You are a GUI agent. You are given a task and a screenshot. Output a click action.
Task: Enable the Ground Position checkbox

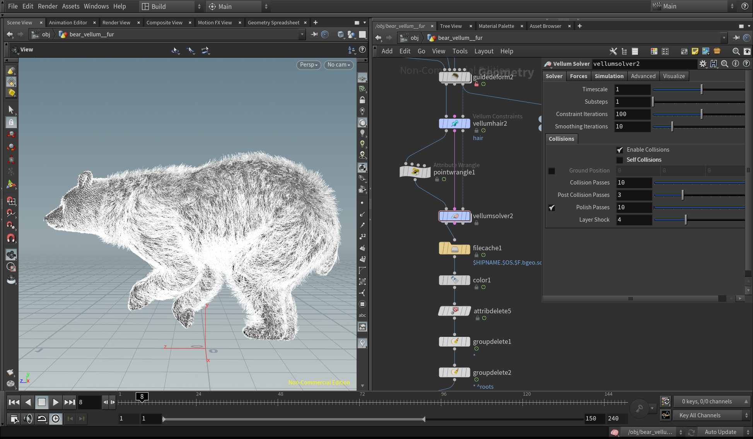552,171
